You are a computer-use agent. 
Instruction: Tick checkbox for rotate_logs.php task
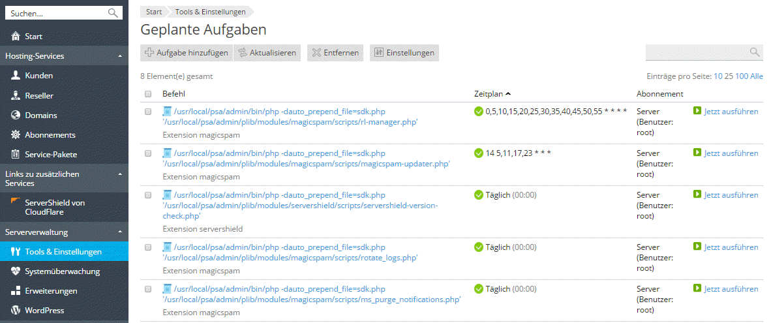point(148,247)
